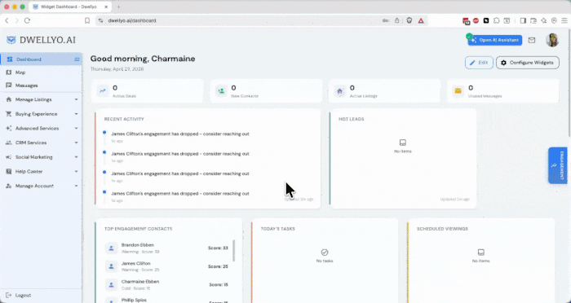The width and height of the screenshot is (571, 303).
Task: Click the Hot Leads empty inbox icon
Action: [x=403, y=143]
